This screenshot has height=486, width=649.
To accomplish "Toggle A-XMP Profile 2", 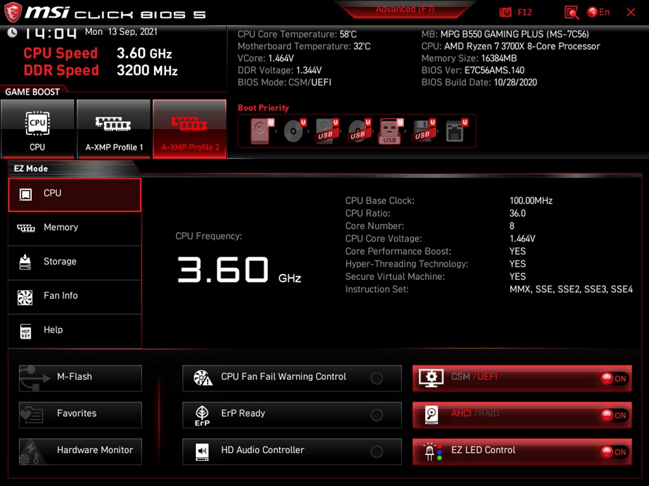I will [x=190, y=129].
